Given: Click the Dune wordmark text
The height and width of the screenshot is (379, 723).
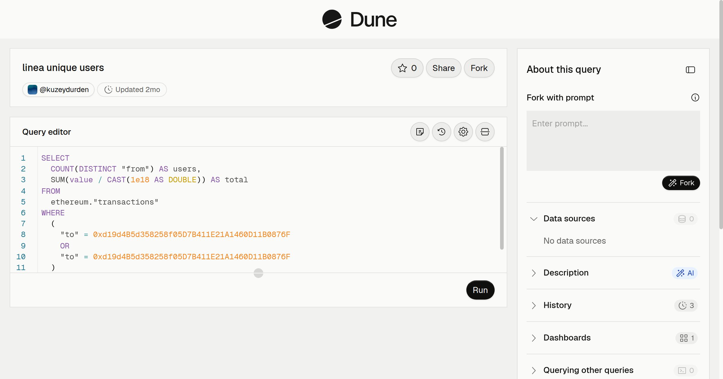Looking at the screenshot, I should tap(373, 20).
